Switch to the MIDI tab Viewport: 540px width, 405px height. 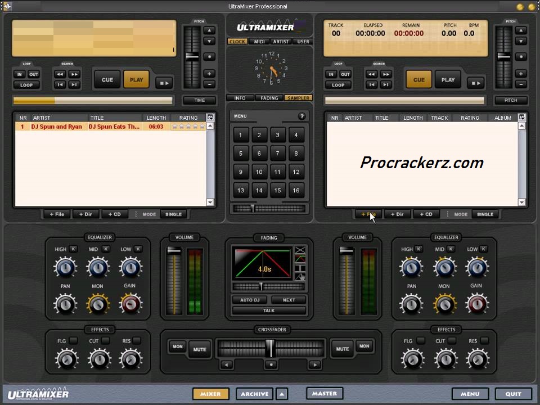click(259, 41)
